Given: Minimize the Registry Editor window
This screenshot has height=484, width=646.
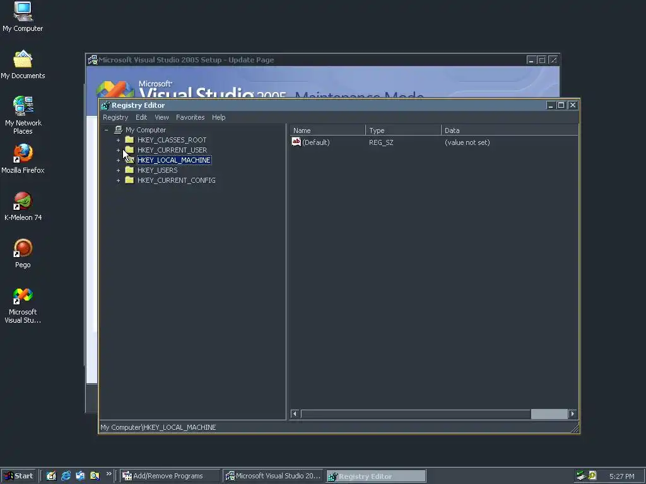Looking at the screenshot, I should 550,105.
